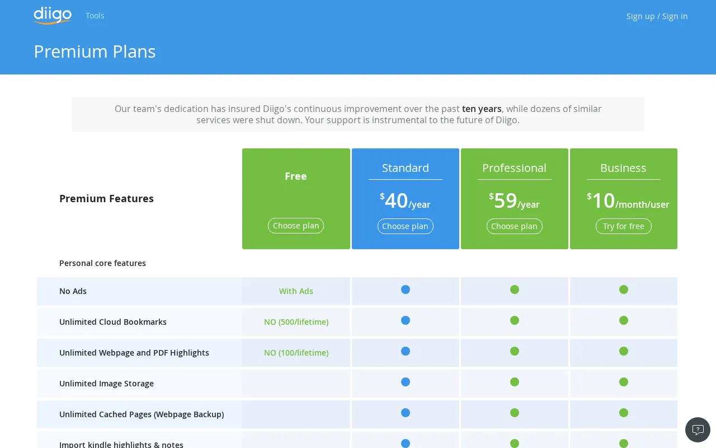This screenshot has height=448, width=716.
Task: Click Business dot for Unlimited Cloud Bookmarks
Action: pos(624,320)
